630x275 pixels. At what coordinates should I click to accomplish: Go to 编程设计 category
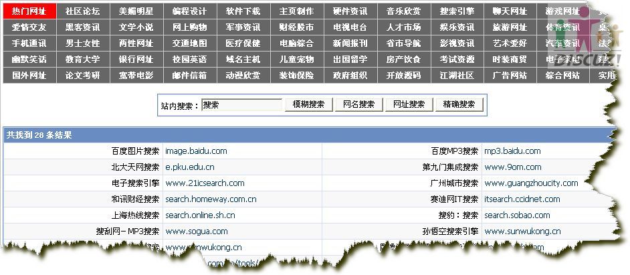190,11
